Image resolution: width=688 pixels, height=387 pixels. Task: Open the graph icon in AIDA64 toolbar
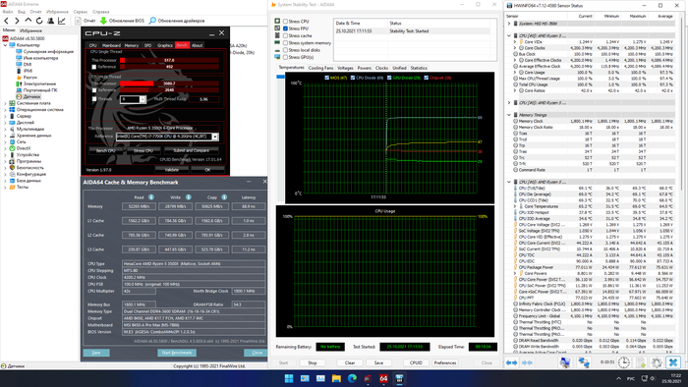pos(62,21)
